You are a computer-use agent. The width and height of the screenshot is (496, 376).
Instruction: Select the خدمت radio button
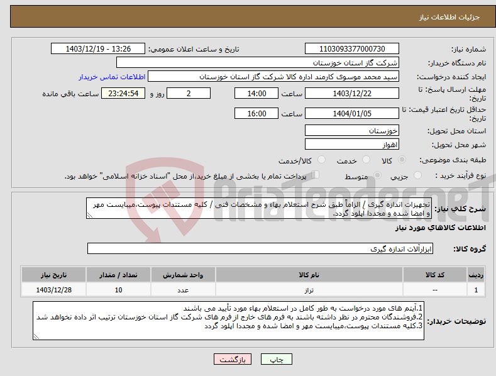[366, 160]
